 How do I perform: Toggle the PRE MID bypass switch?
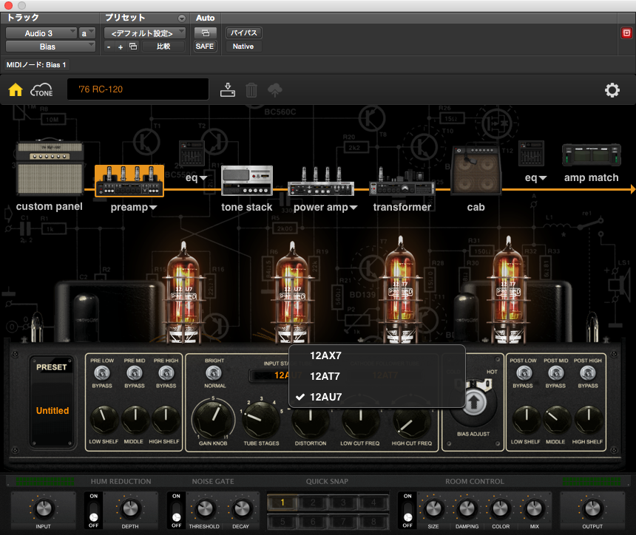pyautogui.click(x=135, y=373)
